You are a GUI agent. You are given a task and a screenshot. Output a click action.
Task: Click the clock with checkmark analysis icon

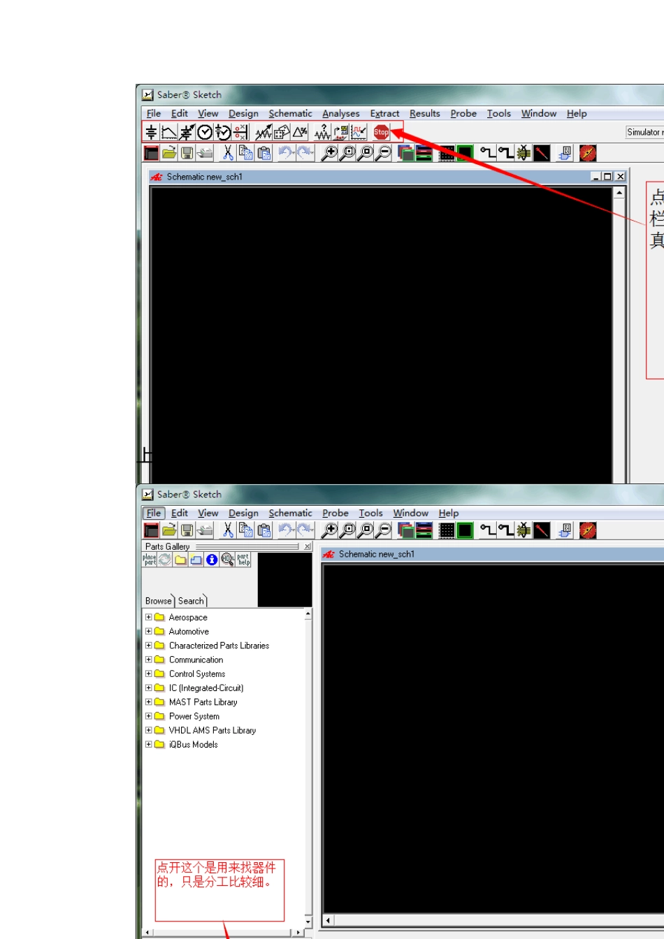click(223, 132)
